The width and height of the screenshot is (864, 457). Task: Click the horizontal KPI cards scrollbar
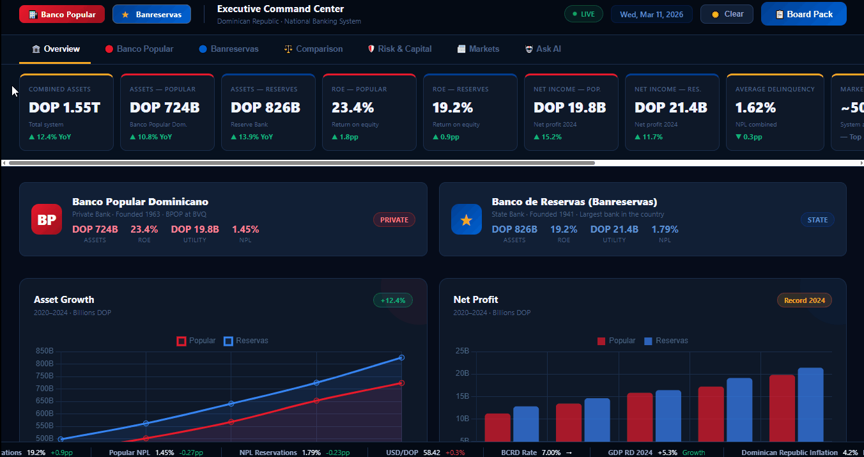[x=302, y=163]
